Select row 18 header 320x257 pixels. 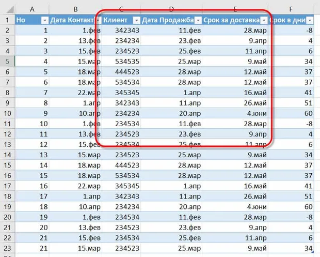[7, 196]
